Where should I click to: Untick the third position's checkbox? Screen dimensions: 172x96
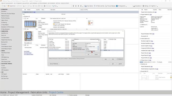coord(25,45)
